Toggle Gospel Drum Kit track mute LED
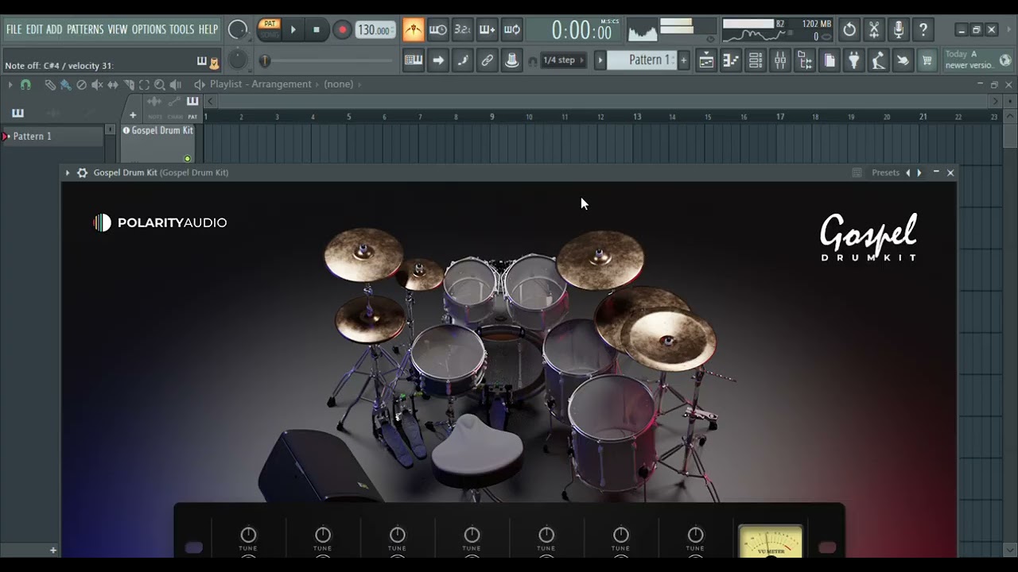Image resolution: width=1018 pixels, height=572 pixels. point(188,159)
